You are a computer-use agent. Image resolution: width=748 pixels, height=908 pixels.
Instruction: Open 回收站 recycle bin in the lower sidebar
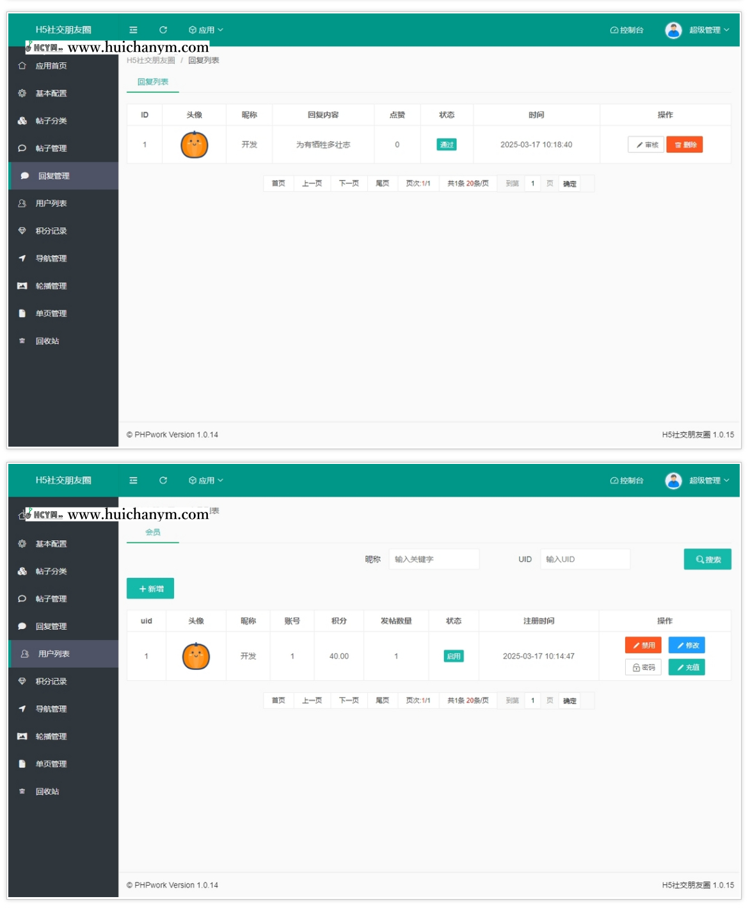47,792
